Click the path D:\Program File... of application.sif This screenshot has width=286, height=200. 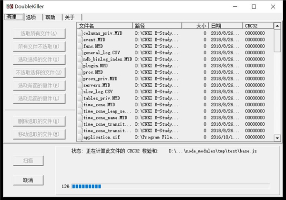coord(156,137)
